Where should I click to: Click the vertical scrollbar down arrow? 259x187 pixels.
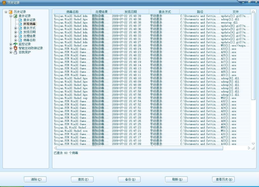click(253, 144)
